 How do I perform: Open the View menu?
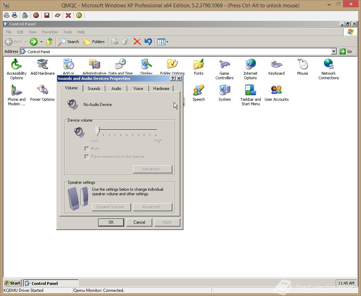pyautogui.click(x=33, y=32)
